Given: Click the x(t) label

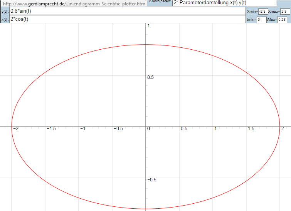Looking at the screenshot, I should [x=5, y=20].
